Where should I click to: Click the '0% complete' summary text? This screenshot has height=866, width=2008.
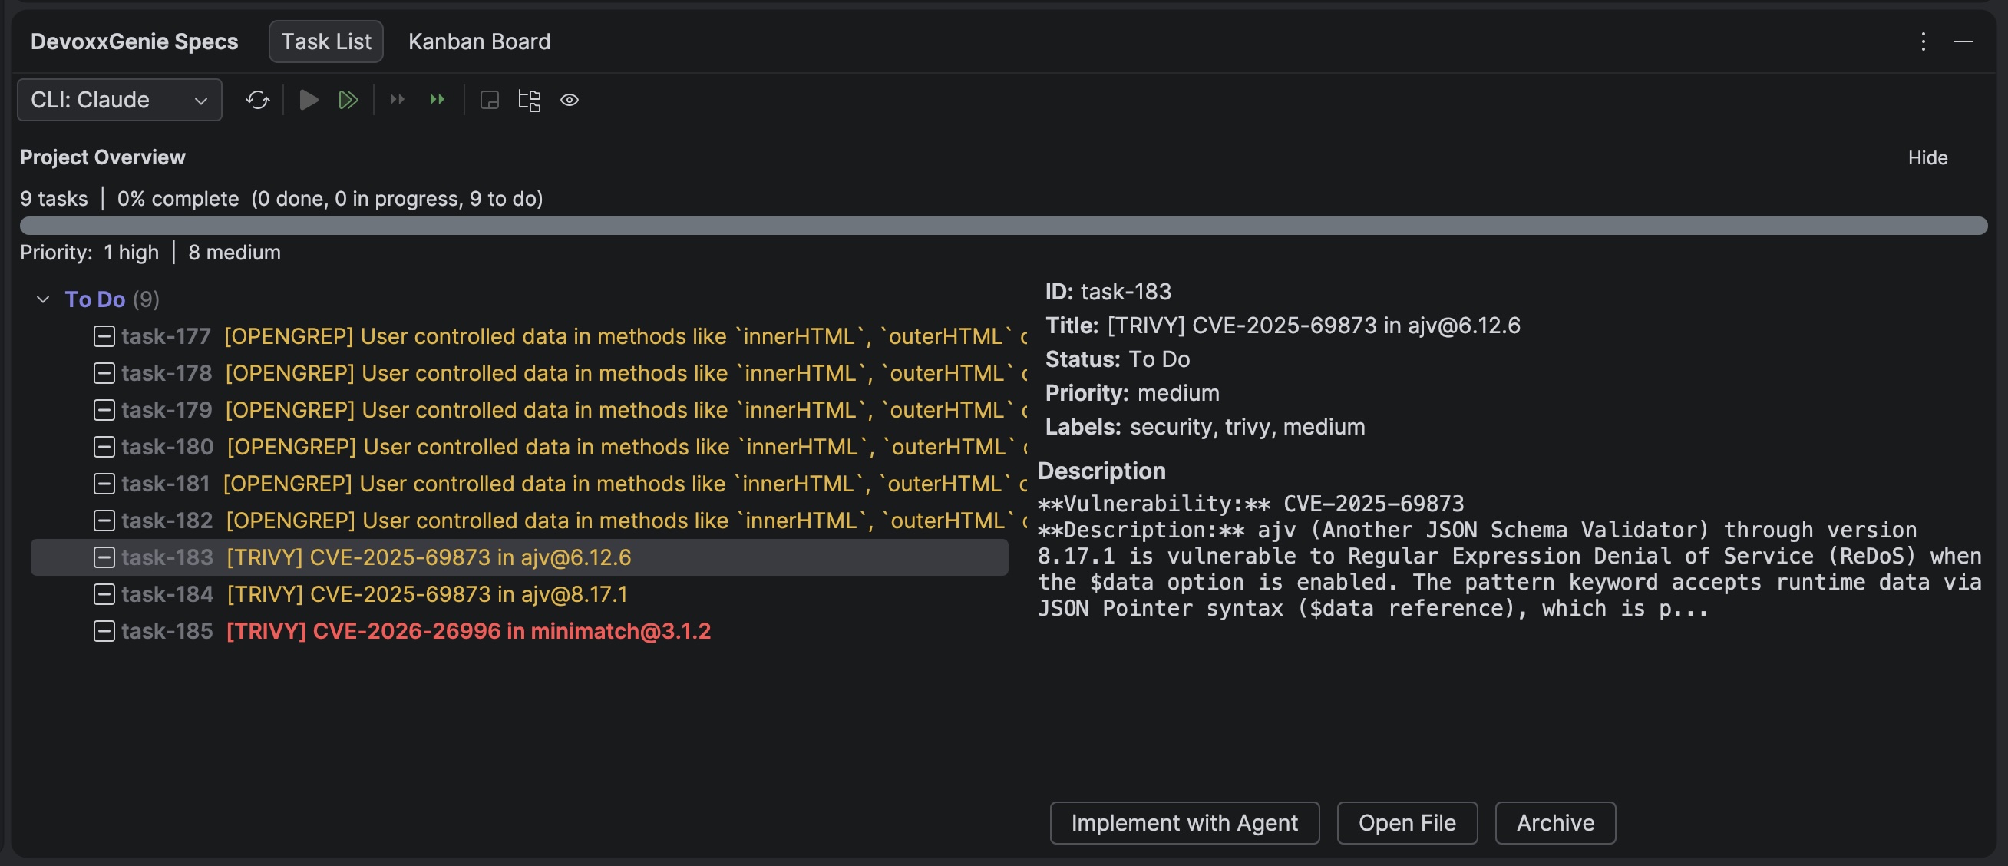178,199
